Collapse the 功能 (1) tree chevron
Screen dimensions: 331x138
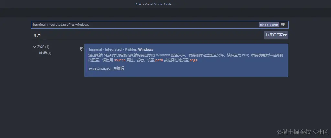[x=34, y=47]
